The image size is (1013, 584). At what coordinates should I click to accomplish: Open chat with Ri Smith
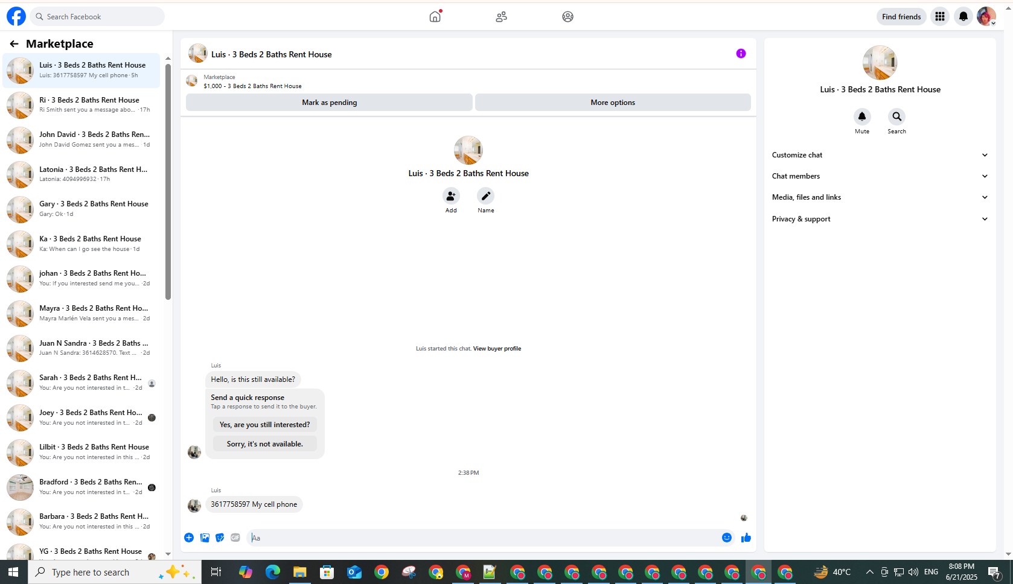tap(81, 105)
